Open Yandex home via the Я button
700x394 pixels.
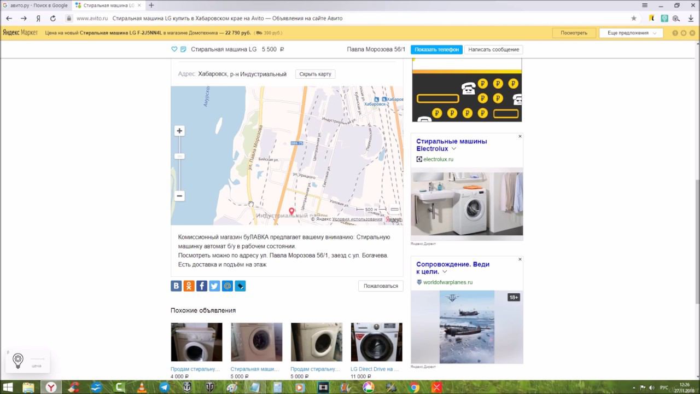(x=38, y=18)
